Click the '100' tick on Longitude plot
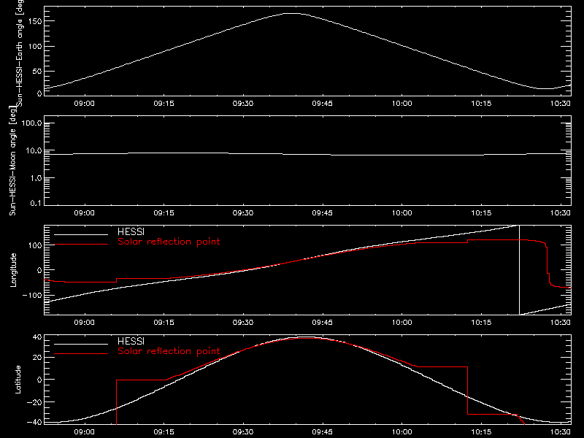 point(35,245)
